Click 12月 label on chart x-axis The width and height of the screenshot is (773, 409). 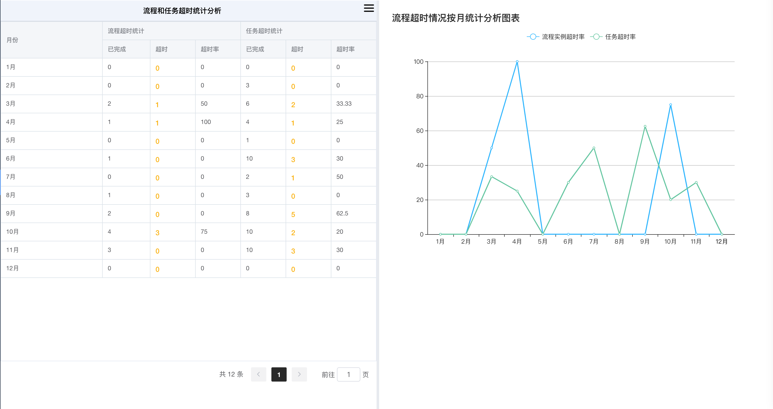coord(721,242)
